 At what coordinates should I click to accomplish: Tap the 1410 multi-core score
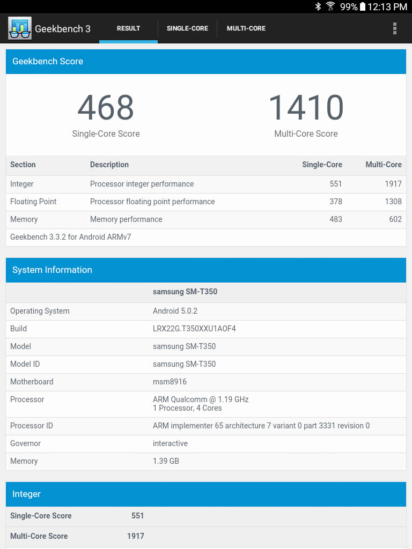(x=306, y=108)
